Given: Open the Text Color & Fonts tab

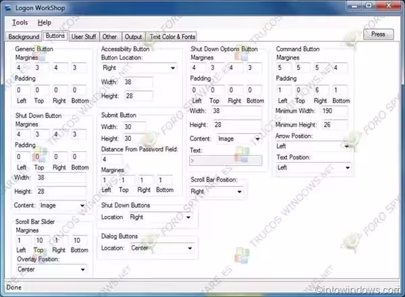Looking at the screenshot, I should pos(172,36).
